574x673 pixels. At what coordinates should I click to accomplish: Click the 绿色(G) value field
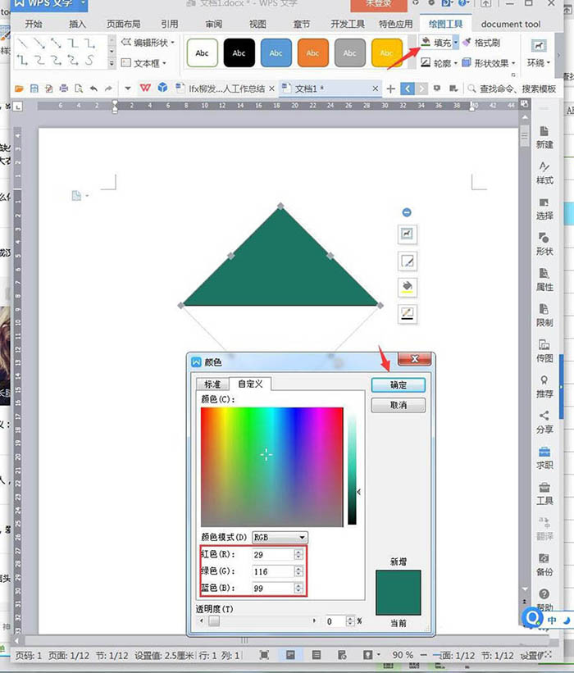pos(273,571)
